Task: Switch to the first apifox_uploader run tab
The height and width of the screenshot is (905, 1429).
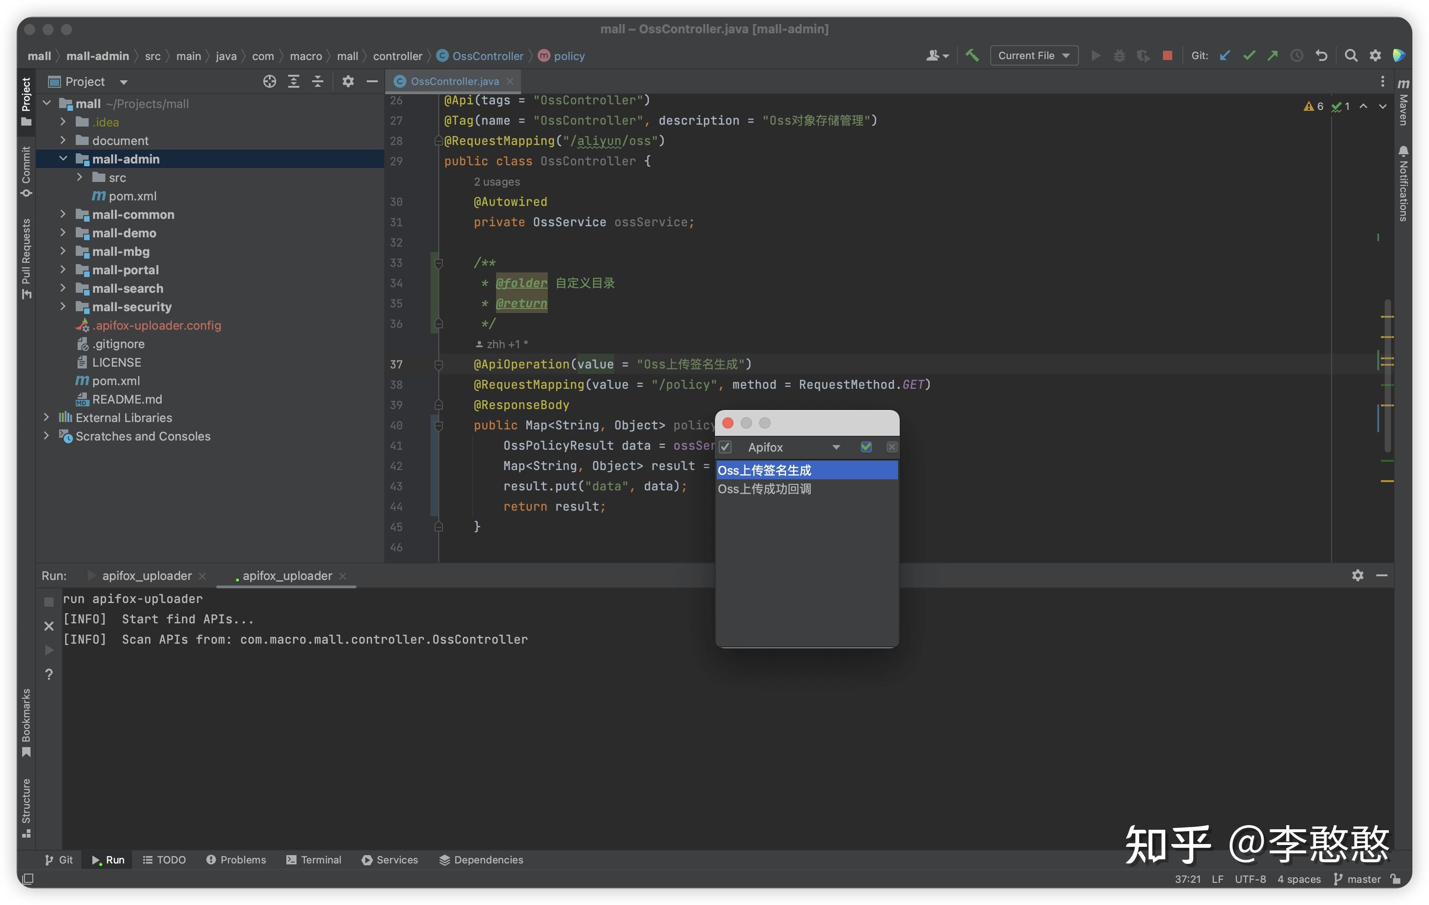Action: click(x=146, y=576)
